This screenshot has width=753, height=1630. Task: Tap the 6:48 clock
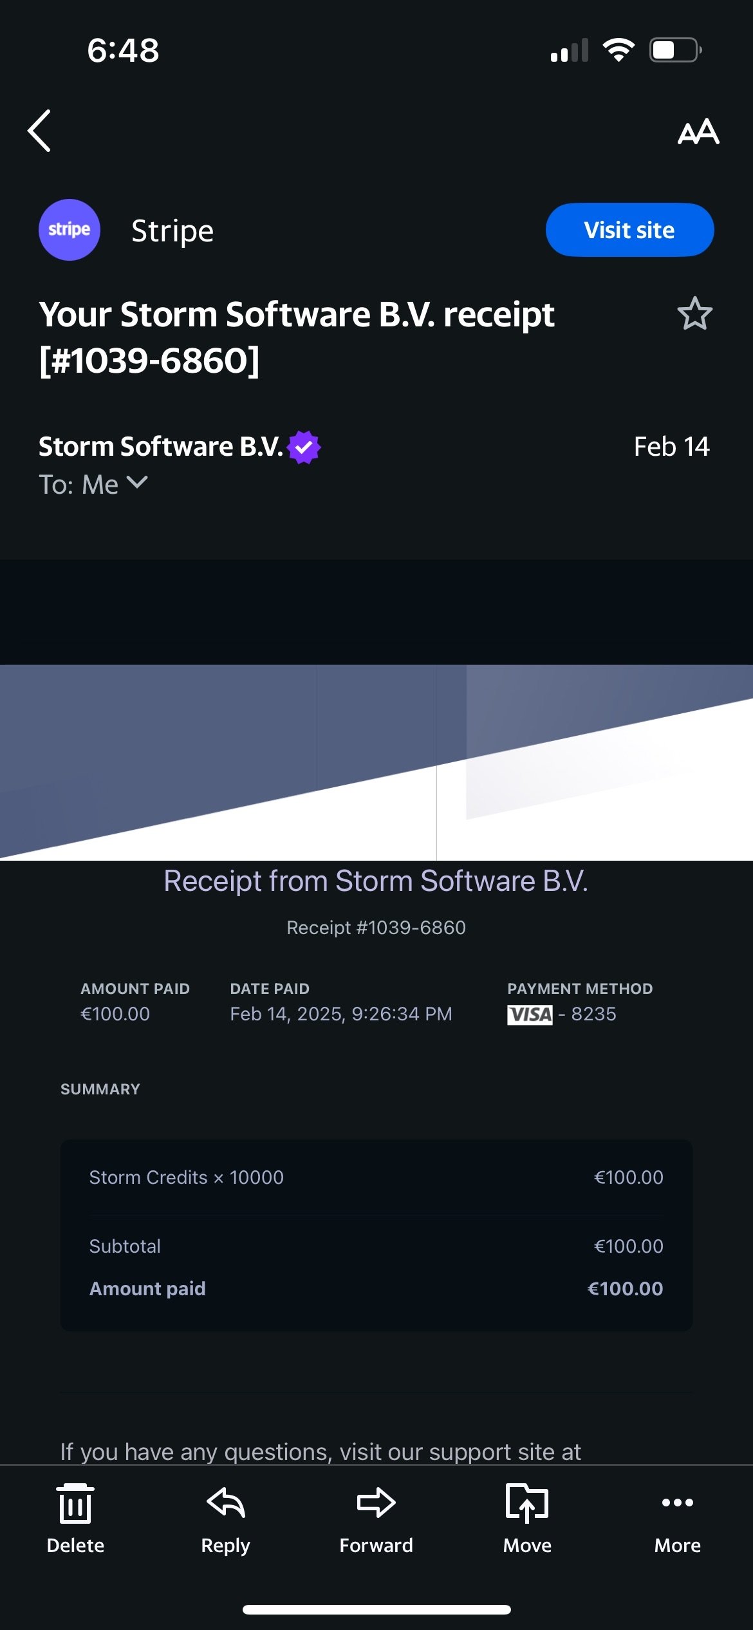click(x=123, y=50)
